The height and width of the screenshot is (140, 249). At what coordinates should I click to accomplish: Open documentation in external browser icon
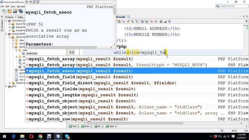[x=34, y=2]
